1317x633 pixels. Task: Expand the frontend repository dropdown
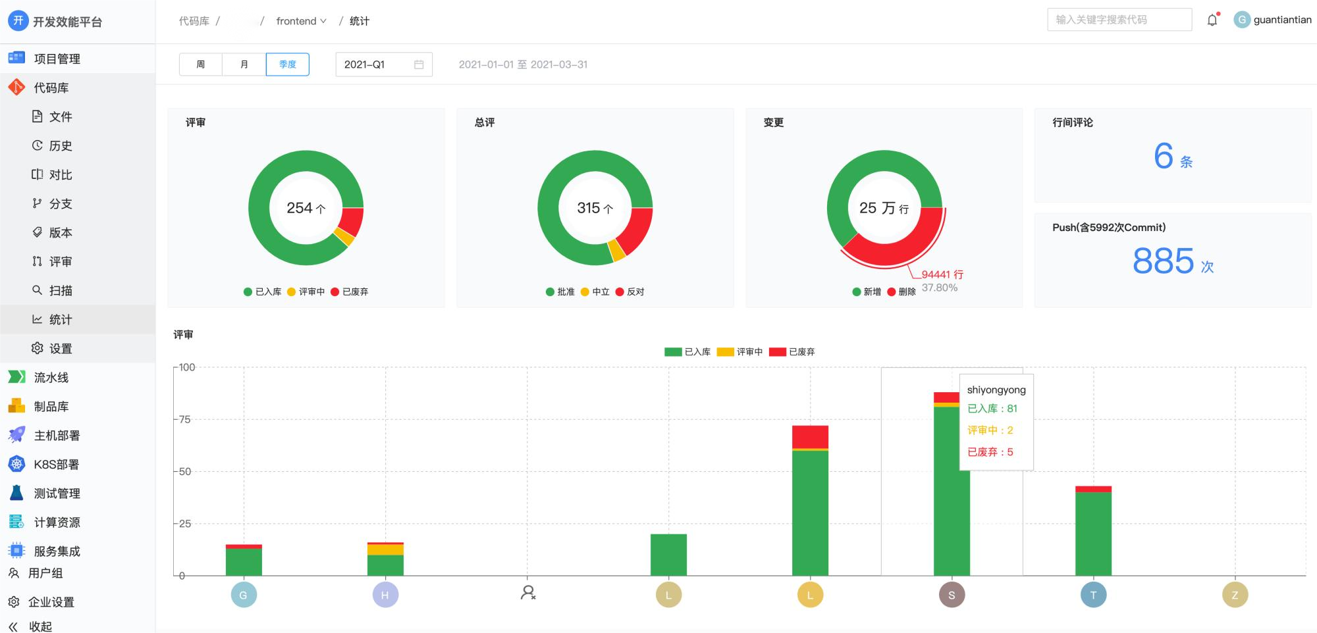tap(301, 21)
